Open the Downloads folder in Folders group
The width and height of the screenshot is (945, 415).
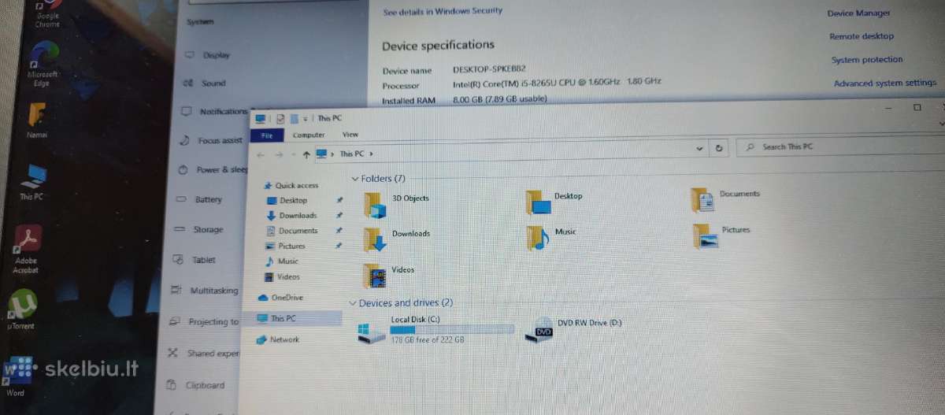point(376,239)
